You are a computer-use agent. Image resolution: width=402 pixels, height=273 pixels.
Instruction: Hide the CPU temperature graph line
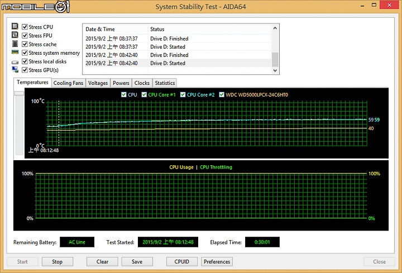tap(123, 94)
